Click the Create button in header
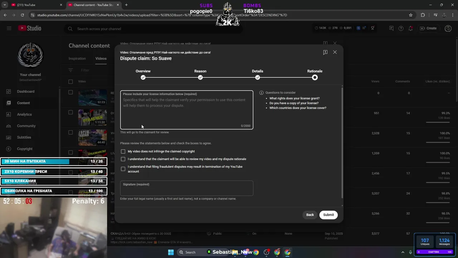This screenshot has width=458, height=258. pyautogui.click(x=428, y=28)
